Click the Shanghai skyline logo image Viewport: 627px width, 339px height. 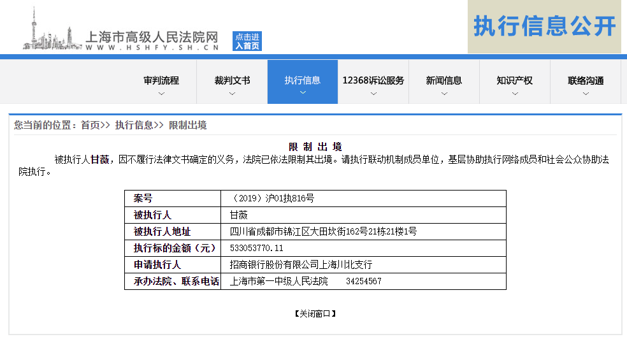[x=52, y=29]
